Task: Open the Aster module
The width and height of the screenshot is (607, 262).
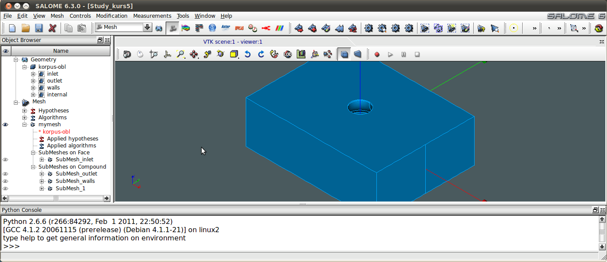Action: pos(225,28)
